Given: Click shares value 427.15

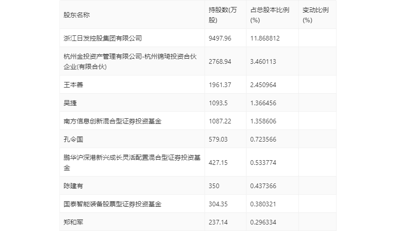Looking at the screenshot, I should coord(218,163).
